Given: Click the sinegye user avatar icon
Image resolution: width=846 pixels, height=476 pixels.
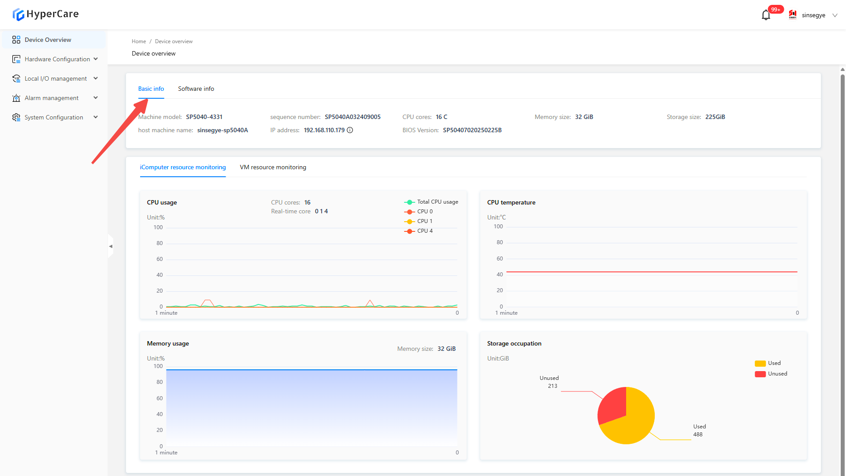Looking at the screenshot, I should (793, 15).
